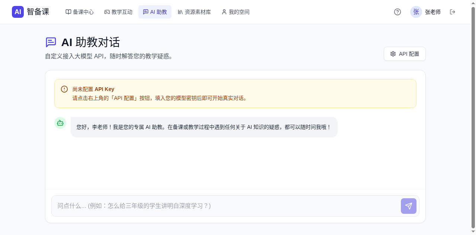Click the AI 智备课 logo icon
The height and width of the screenshot is (235, 476).
tap(18, 12)
